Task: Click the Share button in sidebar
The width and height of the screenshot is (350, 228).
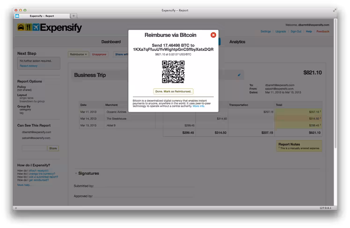Action: [x=53, y=148]
